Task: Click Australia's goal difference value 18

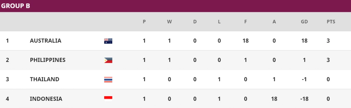Action: tap(304, 41)
